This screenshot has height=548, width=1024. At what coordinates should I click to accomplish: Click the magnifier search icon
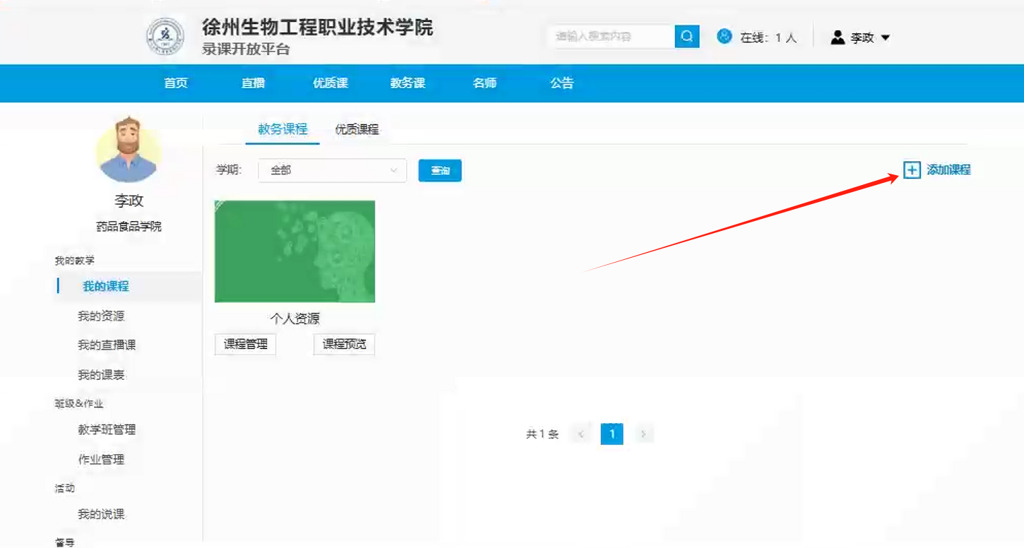pyautogui.click(x=686, y=37)
